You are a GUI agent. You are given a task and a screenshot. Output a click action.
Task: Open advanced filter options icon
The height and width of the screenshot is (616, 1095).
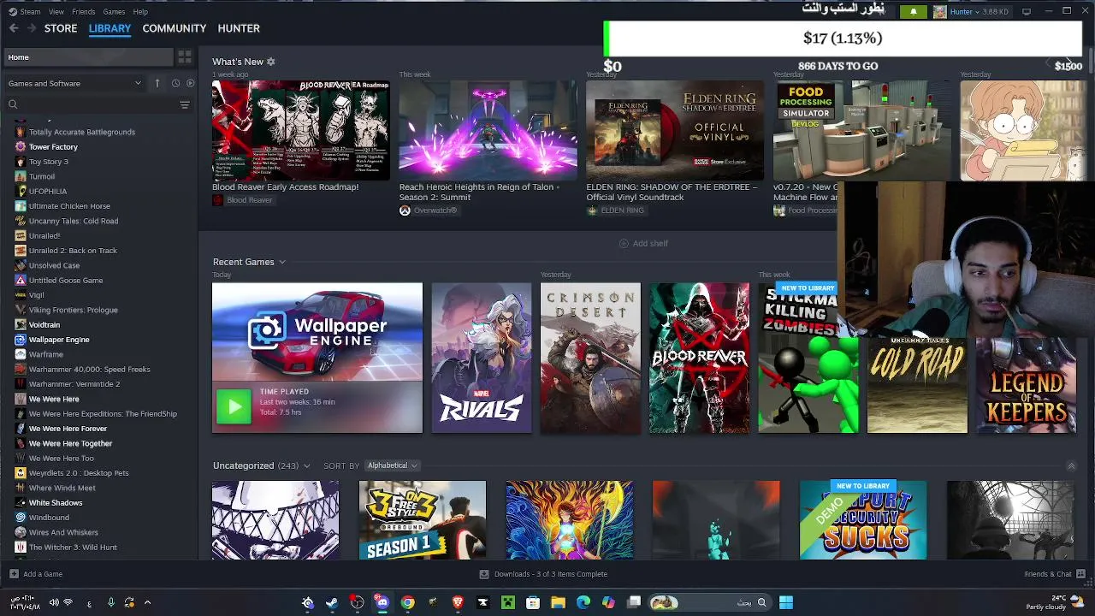point(185,104)
